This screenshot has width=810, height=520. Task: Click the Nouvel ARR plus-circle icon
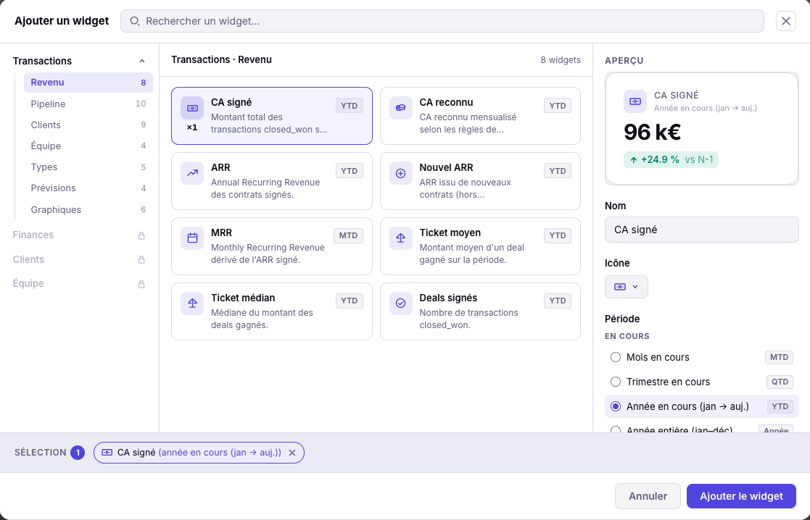coord(400,173)
